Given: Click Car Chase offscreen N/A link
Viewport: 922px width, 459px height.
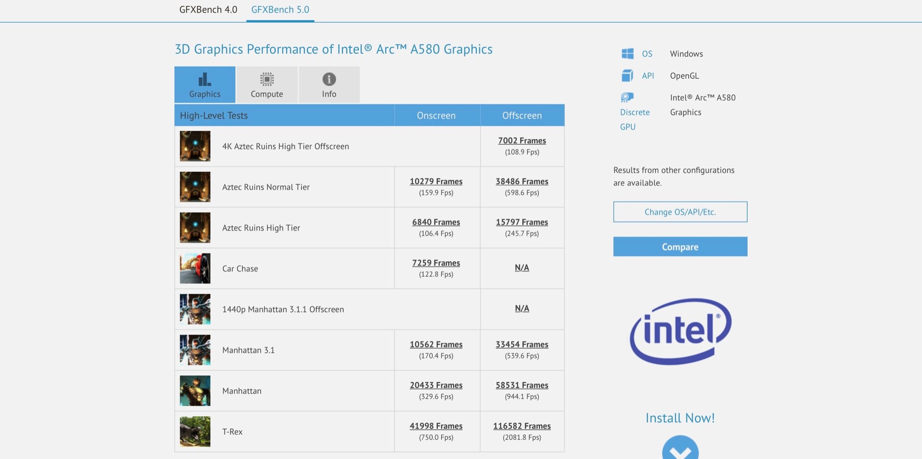Looking at the screenshot, I should pyautogui.click(x=522, y=268).
